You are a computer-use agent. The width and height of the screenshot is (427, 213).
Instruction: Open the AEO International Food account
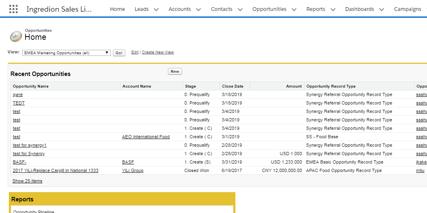coord(146,137)
